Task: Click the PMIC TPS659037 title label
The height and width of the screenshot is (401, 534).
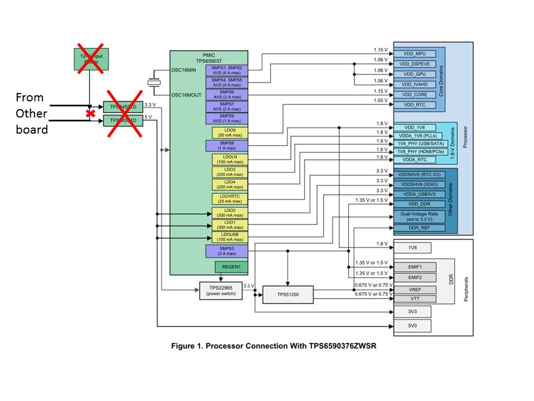Action: point(209,58)
